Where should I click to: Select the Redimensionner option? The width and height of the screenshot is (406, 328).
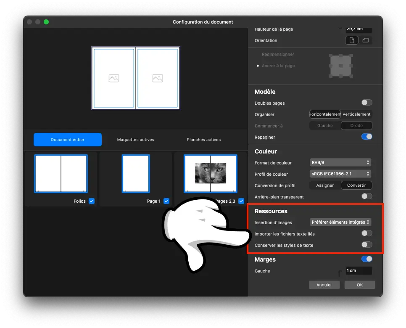click(x=278, y=54)
